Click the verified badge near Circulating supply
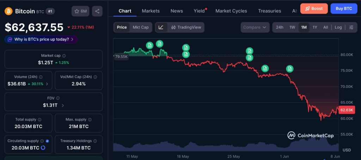This screenshot has height=160, width=361. [47, 141]
